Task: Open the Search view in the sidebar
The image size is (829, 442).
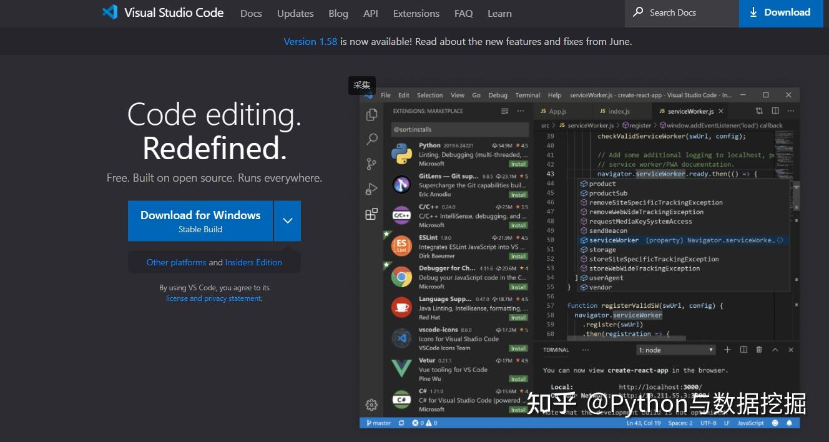Action: pos(371,139)
